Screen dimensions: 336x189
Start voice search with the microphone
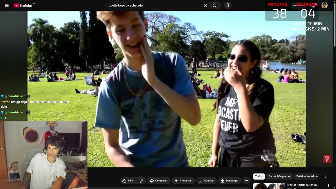tap(228, 6)
